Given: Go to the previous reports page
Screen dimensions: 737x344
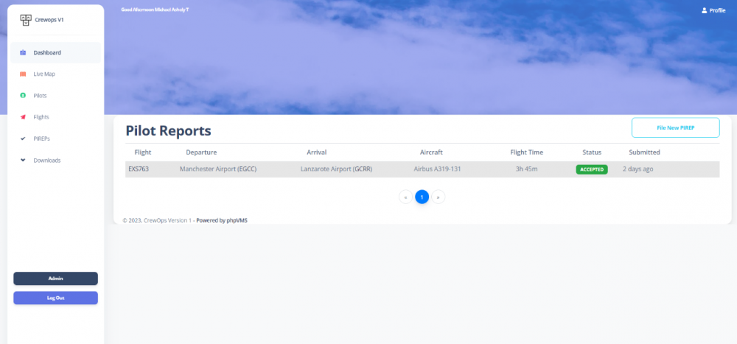Looking at the screenshot, I should (x=405, y=197).
